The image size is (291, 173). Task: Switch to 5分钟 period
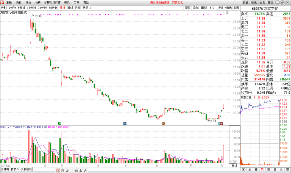click(21, 8)
